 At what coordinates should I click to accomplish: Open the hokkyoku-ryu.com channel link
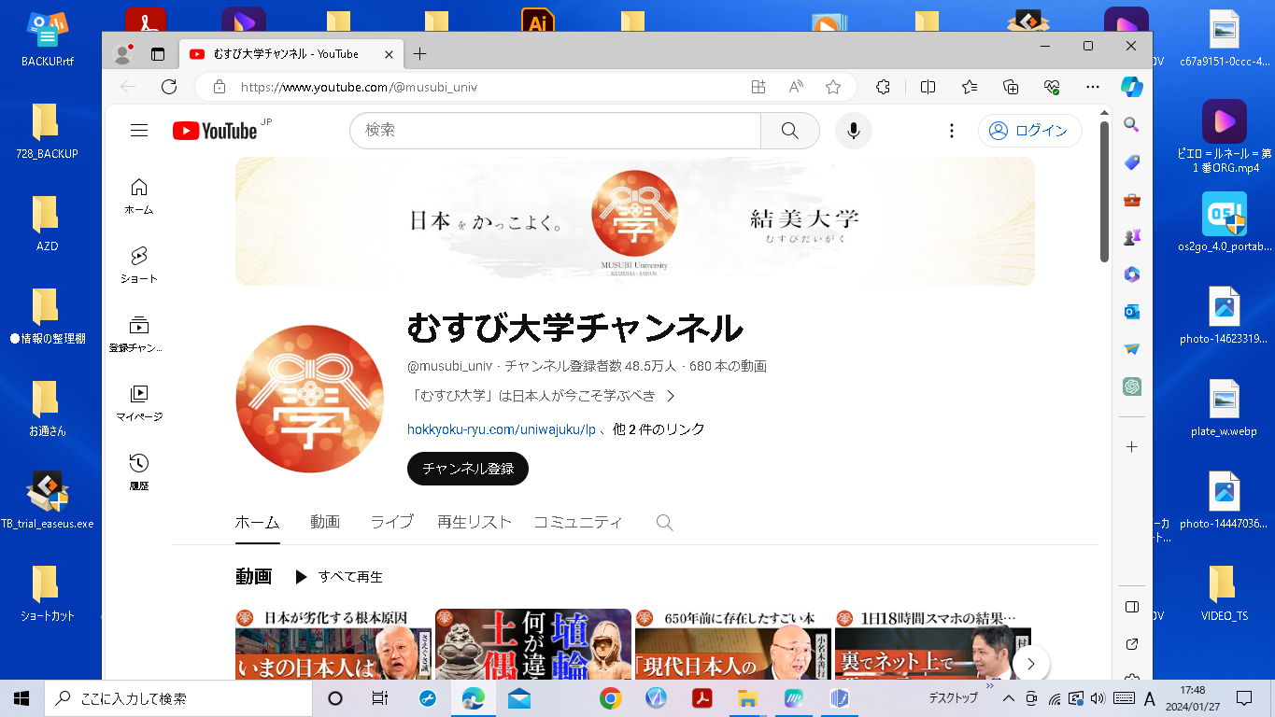502,429
